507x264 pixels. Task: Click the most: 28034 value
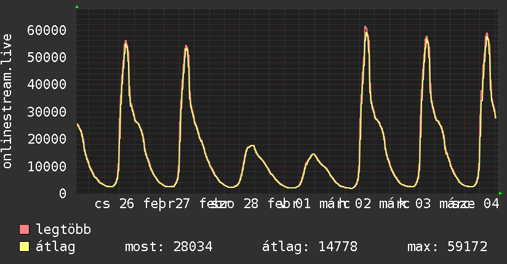(x=169, y=247)
